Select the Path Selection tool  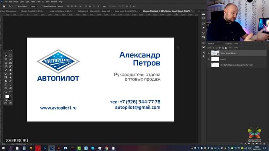(11, 85)
